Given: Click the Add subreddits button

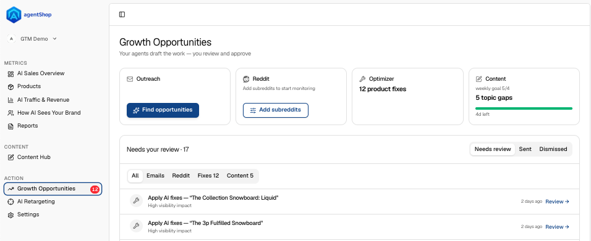Looking at the screenshot, I should pyautogui.click(x=276, y=110).
